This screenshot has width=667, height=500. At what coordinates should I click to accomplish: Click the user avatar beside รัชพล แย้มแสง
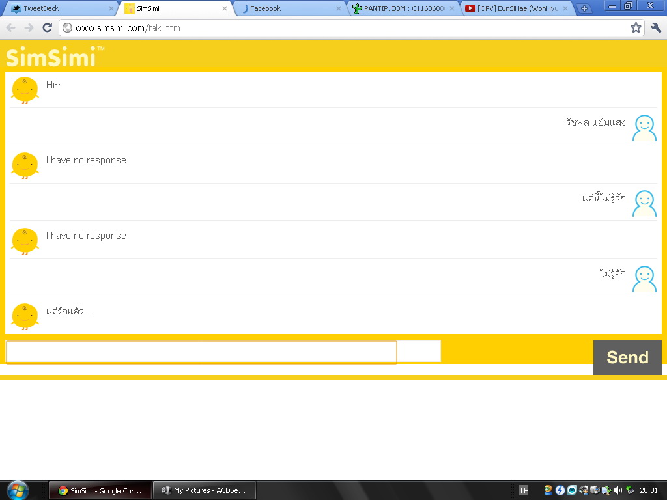644,128
